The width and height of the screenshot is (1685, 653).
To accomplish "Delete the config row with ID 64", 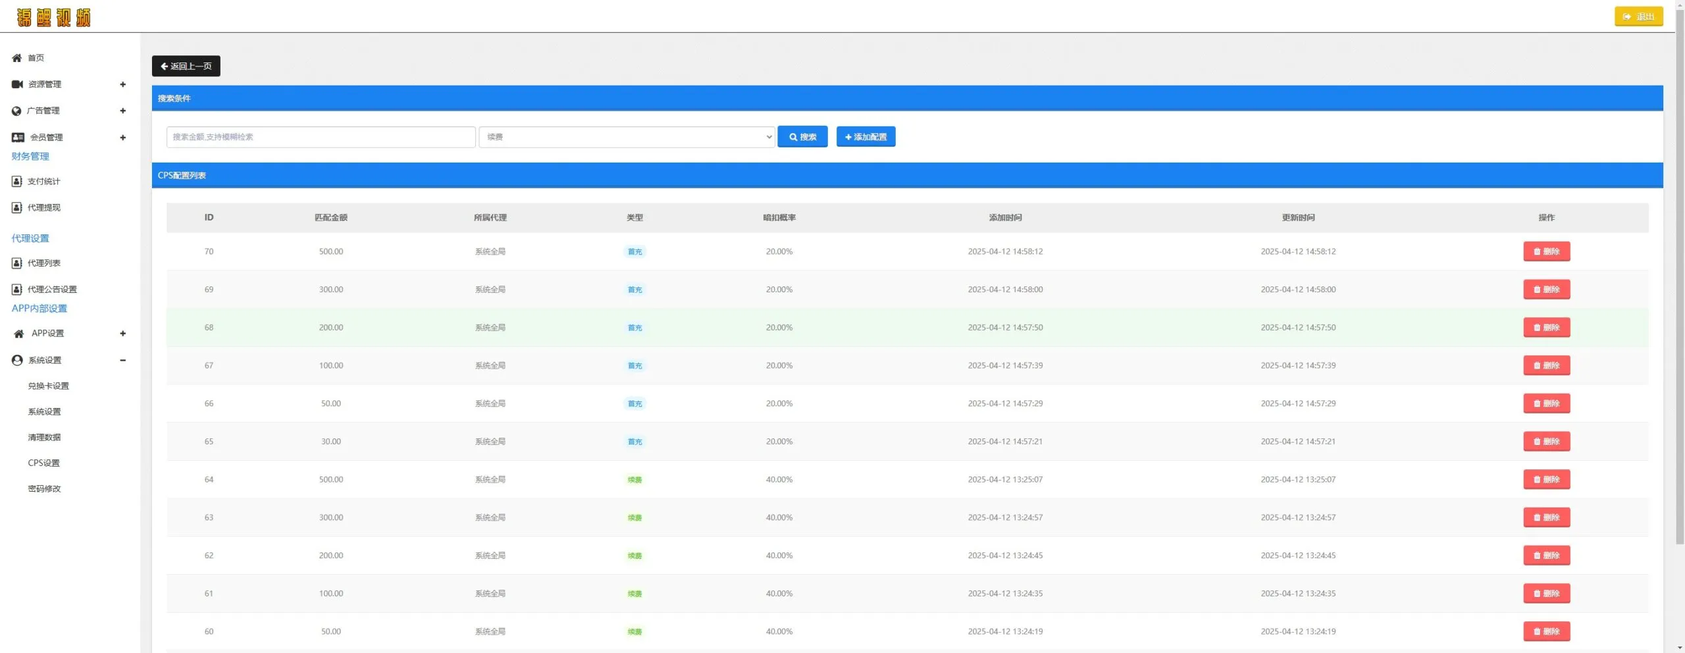I will [x=1546, y=479].
